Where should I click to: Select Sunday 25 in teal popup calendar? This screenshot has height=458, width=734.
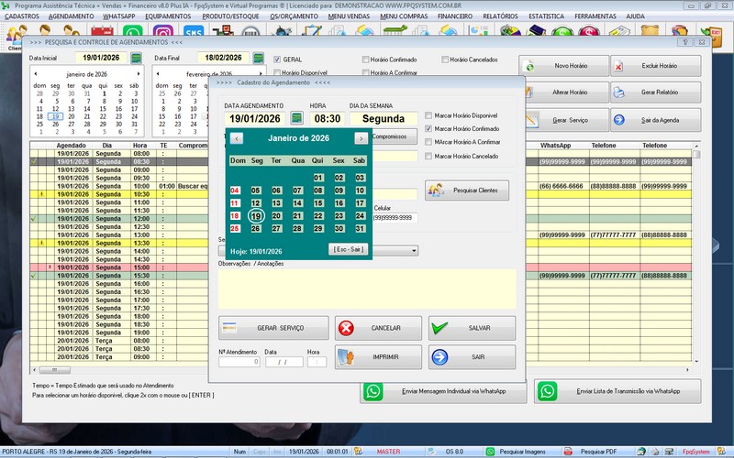pyautogui.click(x=235, y=228)
